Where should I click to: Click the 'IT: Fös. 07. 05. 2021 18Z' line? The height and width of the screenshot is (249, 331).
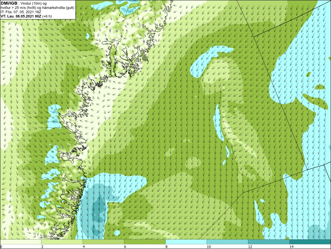click(21, 12)
